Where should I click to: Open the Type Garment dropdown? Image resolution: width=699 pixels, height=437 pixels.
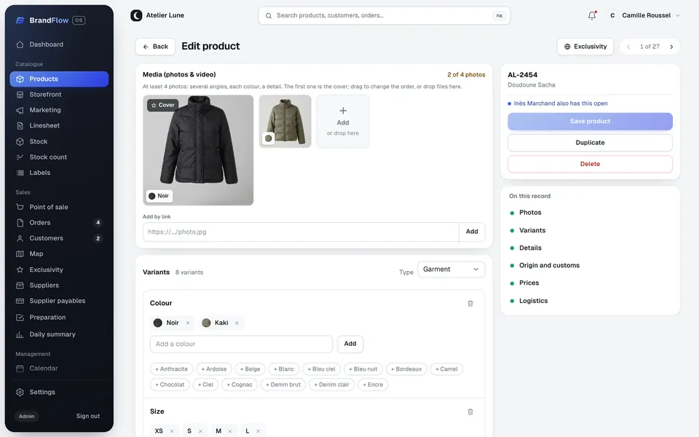point(451,269)
